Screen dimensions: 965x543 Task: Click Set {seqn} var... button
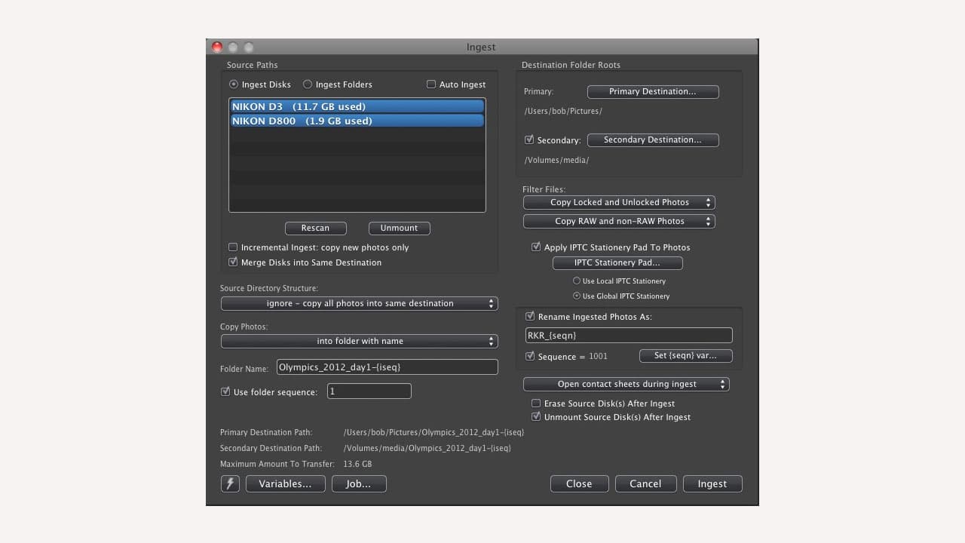coord(685,355)
